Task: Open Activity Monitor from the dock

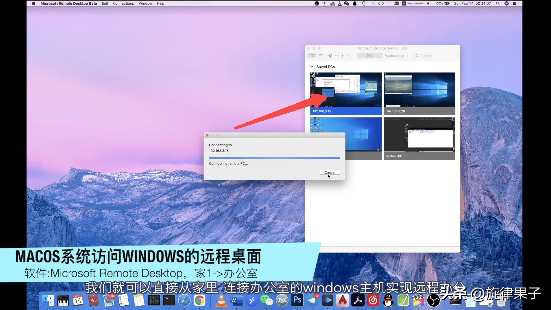Action: 154,300
